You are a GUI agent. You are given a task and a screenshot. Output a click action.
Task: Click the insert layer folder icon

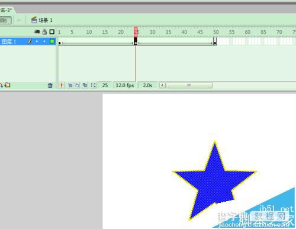point(8,85)
